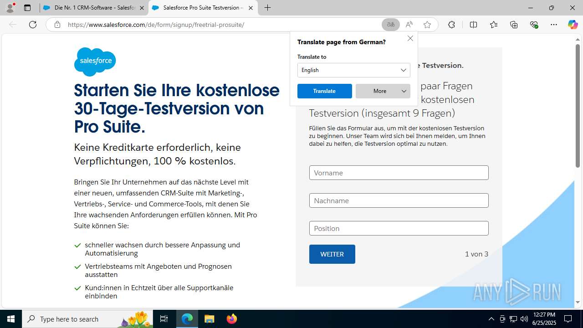Open the Windows Start menu
This screenshot has width=583, height=328.
11,319
